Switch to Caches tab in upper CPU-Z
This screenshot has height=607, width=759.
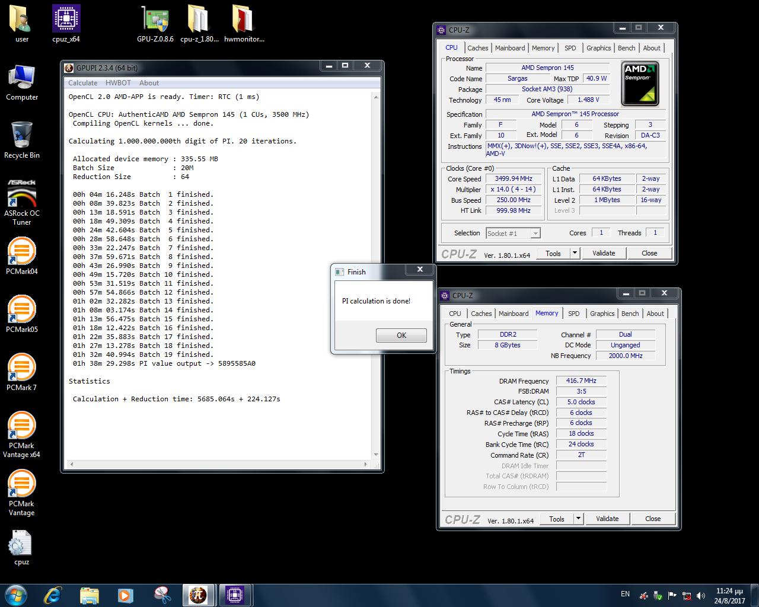477,48
